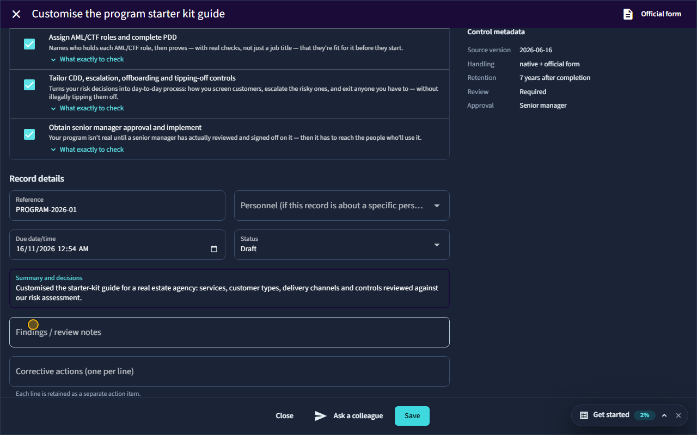Click the Due date/time field
The height and width of the screenshot is (435, 697).
click(x=117, y=245)
